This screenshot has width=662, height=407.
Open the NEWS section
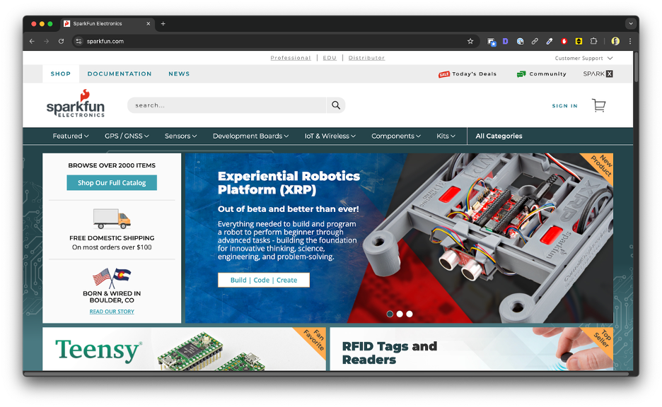click(179, 73)
